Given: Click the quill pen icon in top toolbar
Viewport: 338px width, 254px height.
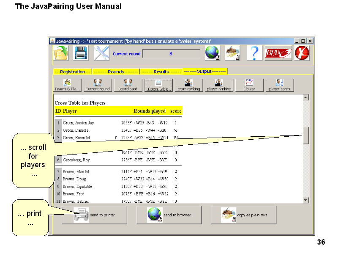Looking at the screenshot, I should pyautogui.click(x=232, y=53).
